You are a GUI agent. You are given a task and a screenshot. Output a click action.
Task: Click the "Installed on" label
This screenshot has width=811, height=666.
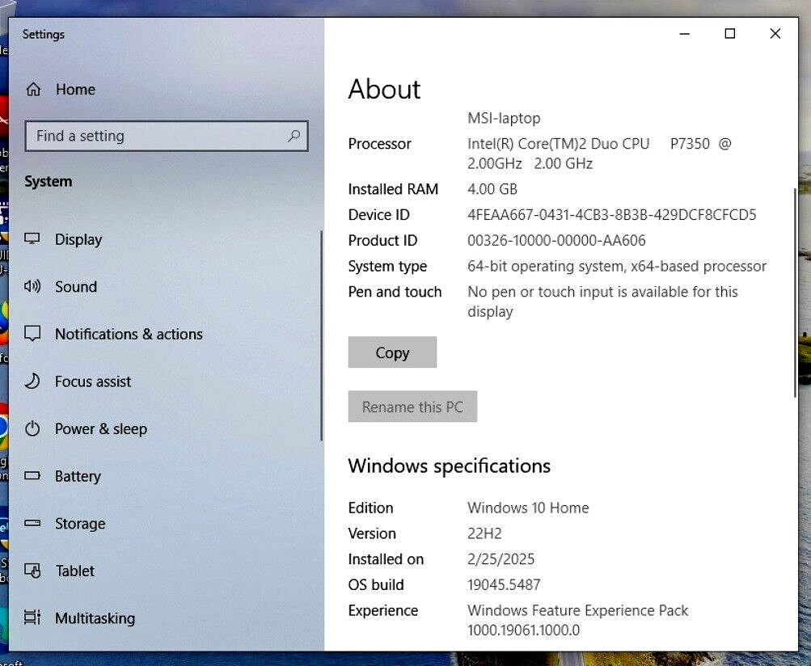pos(386,559)
